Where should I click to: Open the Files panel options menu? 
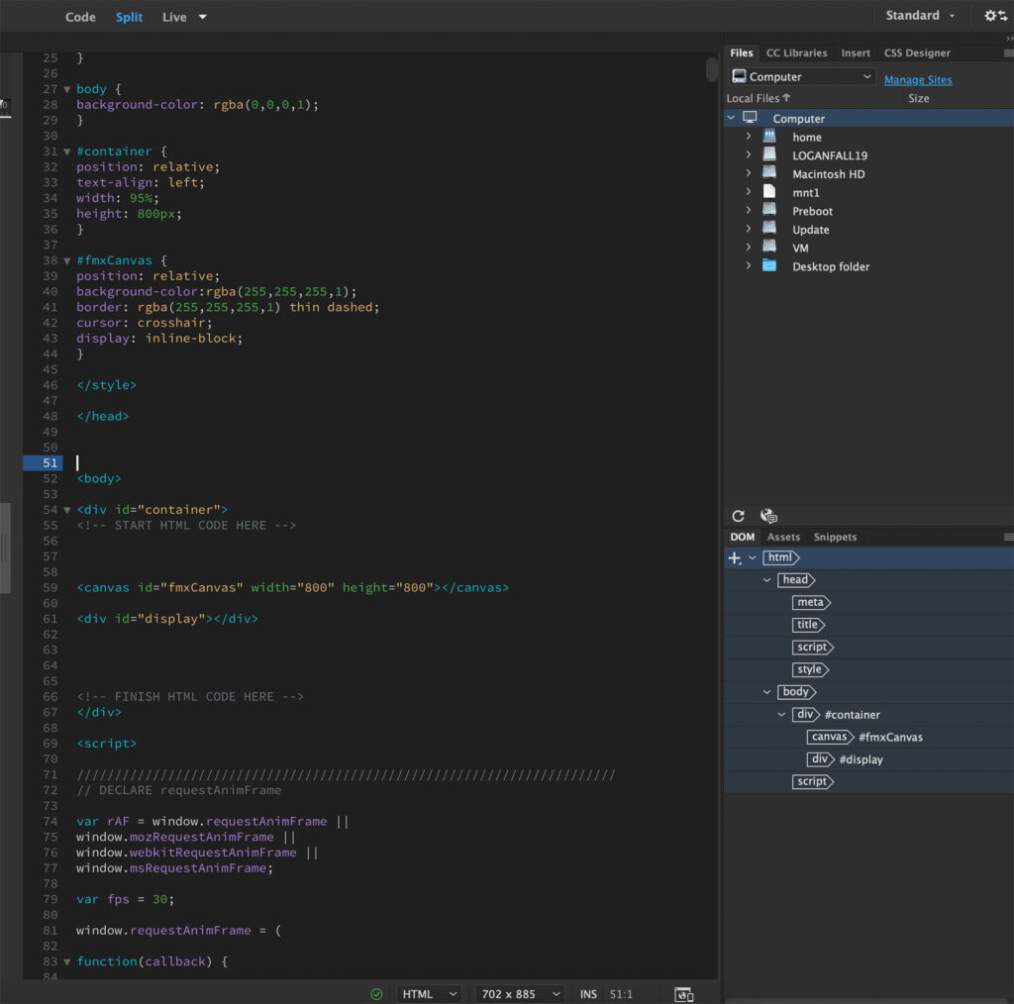1008,52
